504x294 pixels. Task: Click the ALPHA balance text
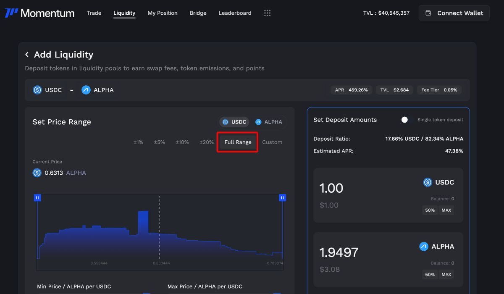(x=442, y=263)
